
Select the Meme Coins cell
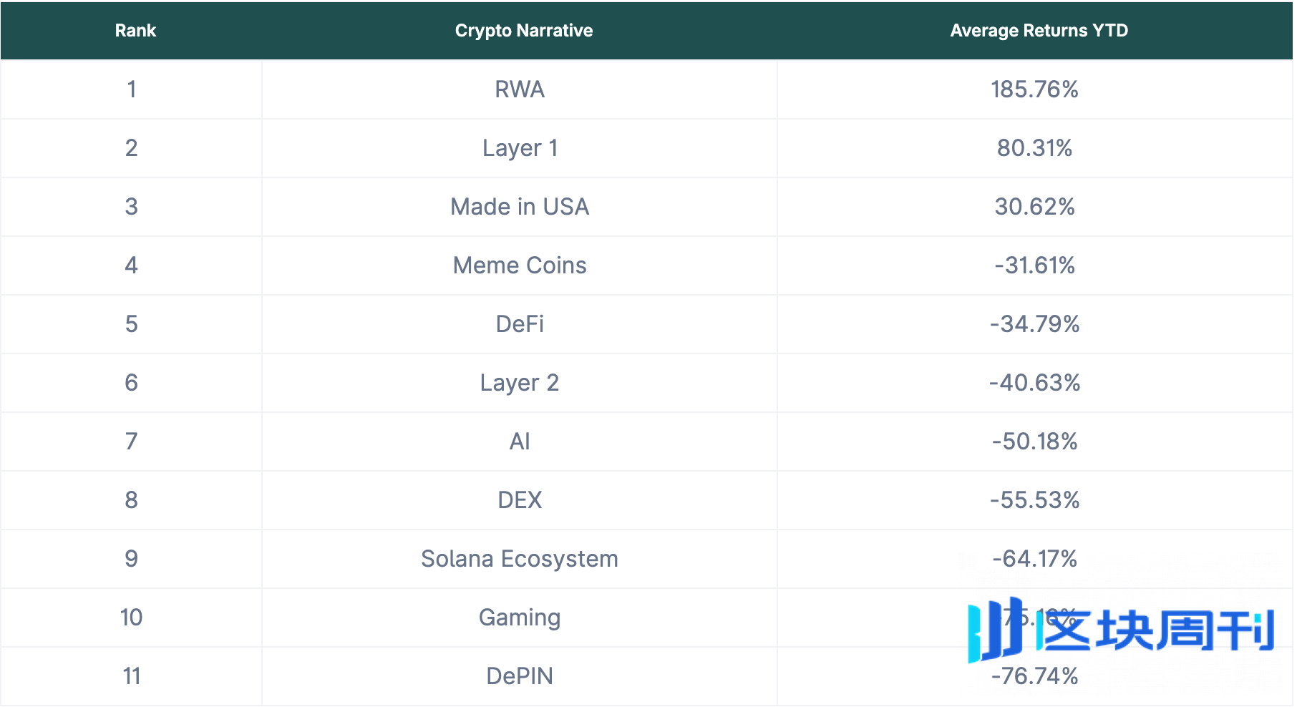coord(520,265)
